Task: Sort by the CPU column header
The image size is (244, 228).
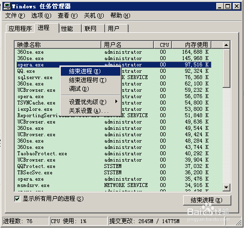Action: point(163,44)
